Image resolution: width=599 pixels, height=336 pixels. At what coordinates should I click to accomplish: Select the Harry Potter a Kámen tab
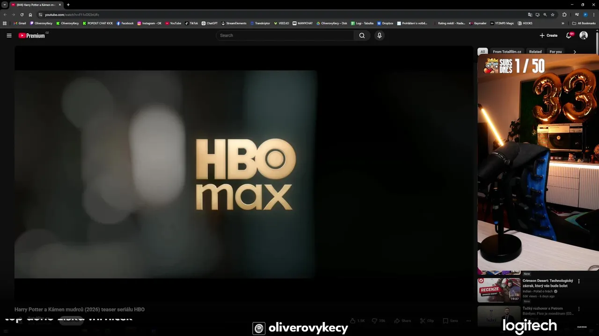coord(36,5)
